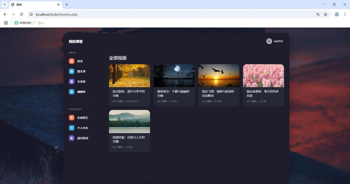Click the 我的博客 site title
Screen dimensions: 350x184
click(x=76, y=42)
